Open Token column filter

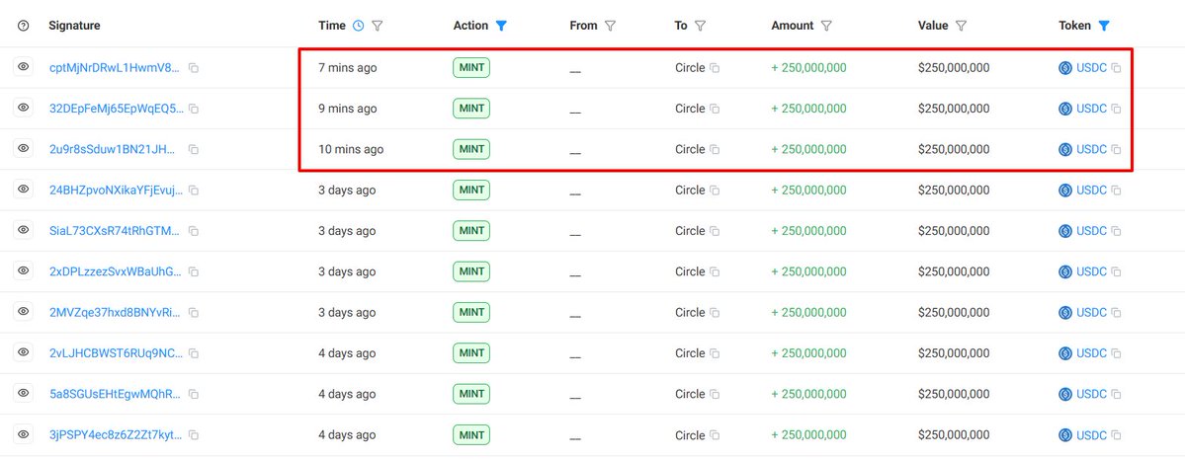point(1103,26)
